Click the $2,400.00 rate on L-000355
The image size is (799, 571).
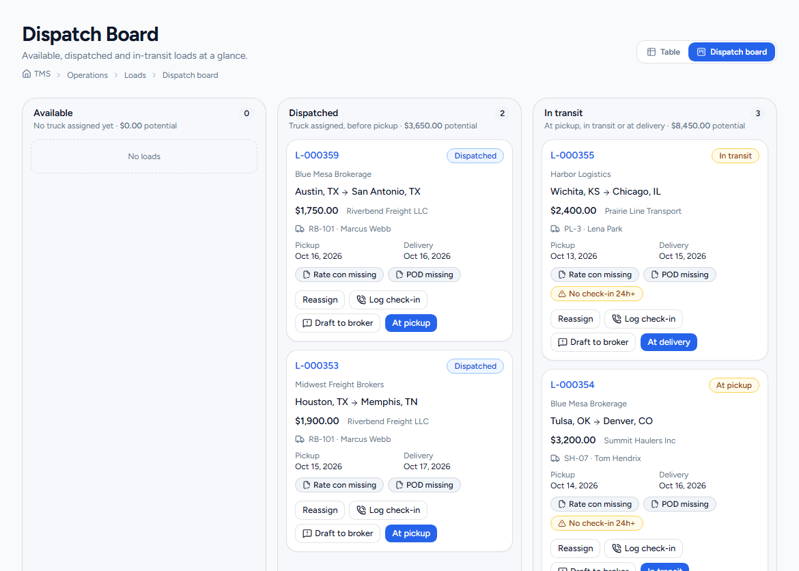coord(573,210)
